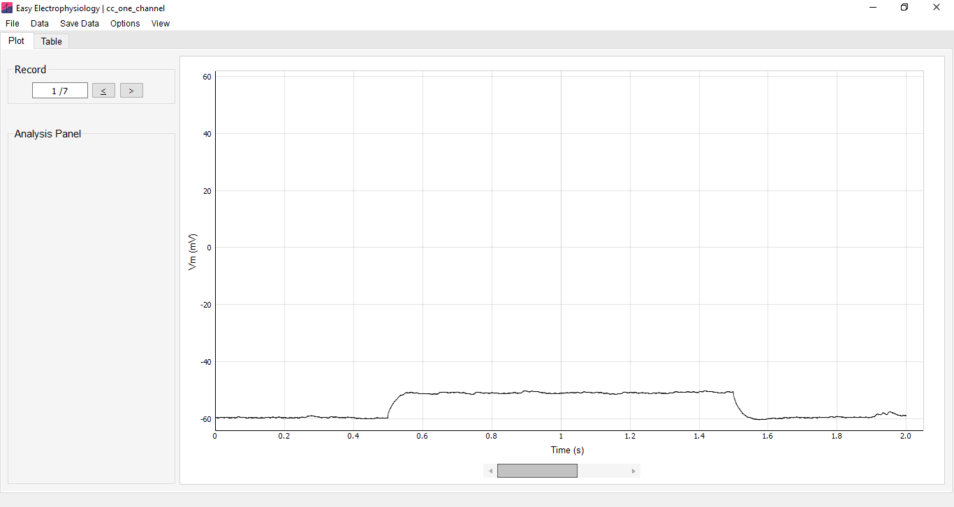Click the Analysis Panel area
Viewport: 954px width, 507px height.
[91, 308]
